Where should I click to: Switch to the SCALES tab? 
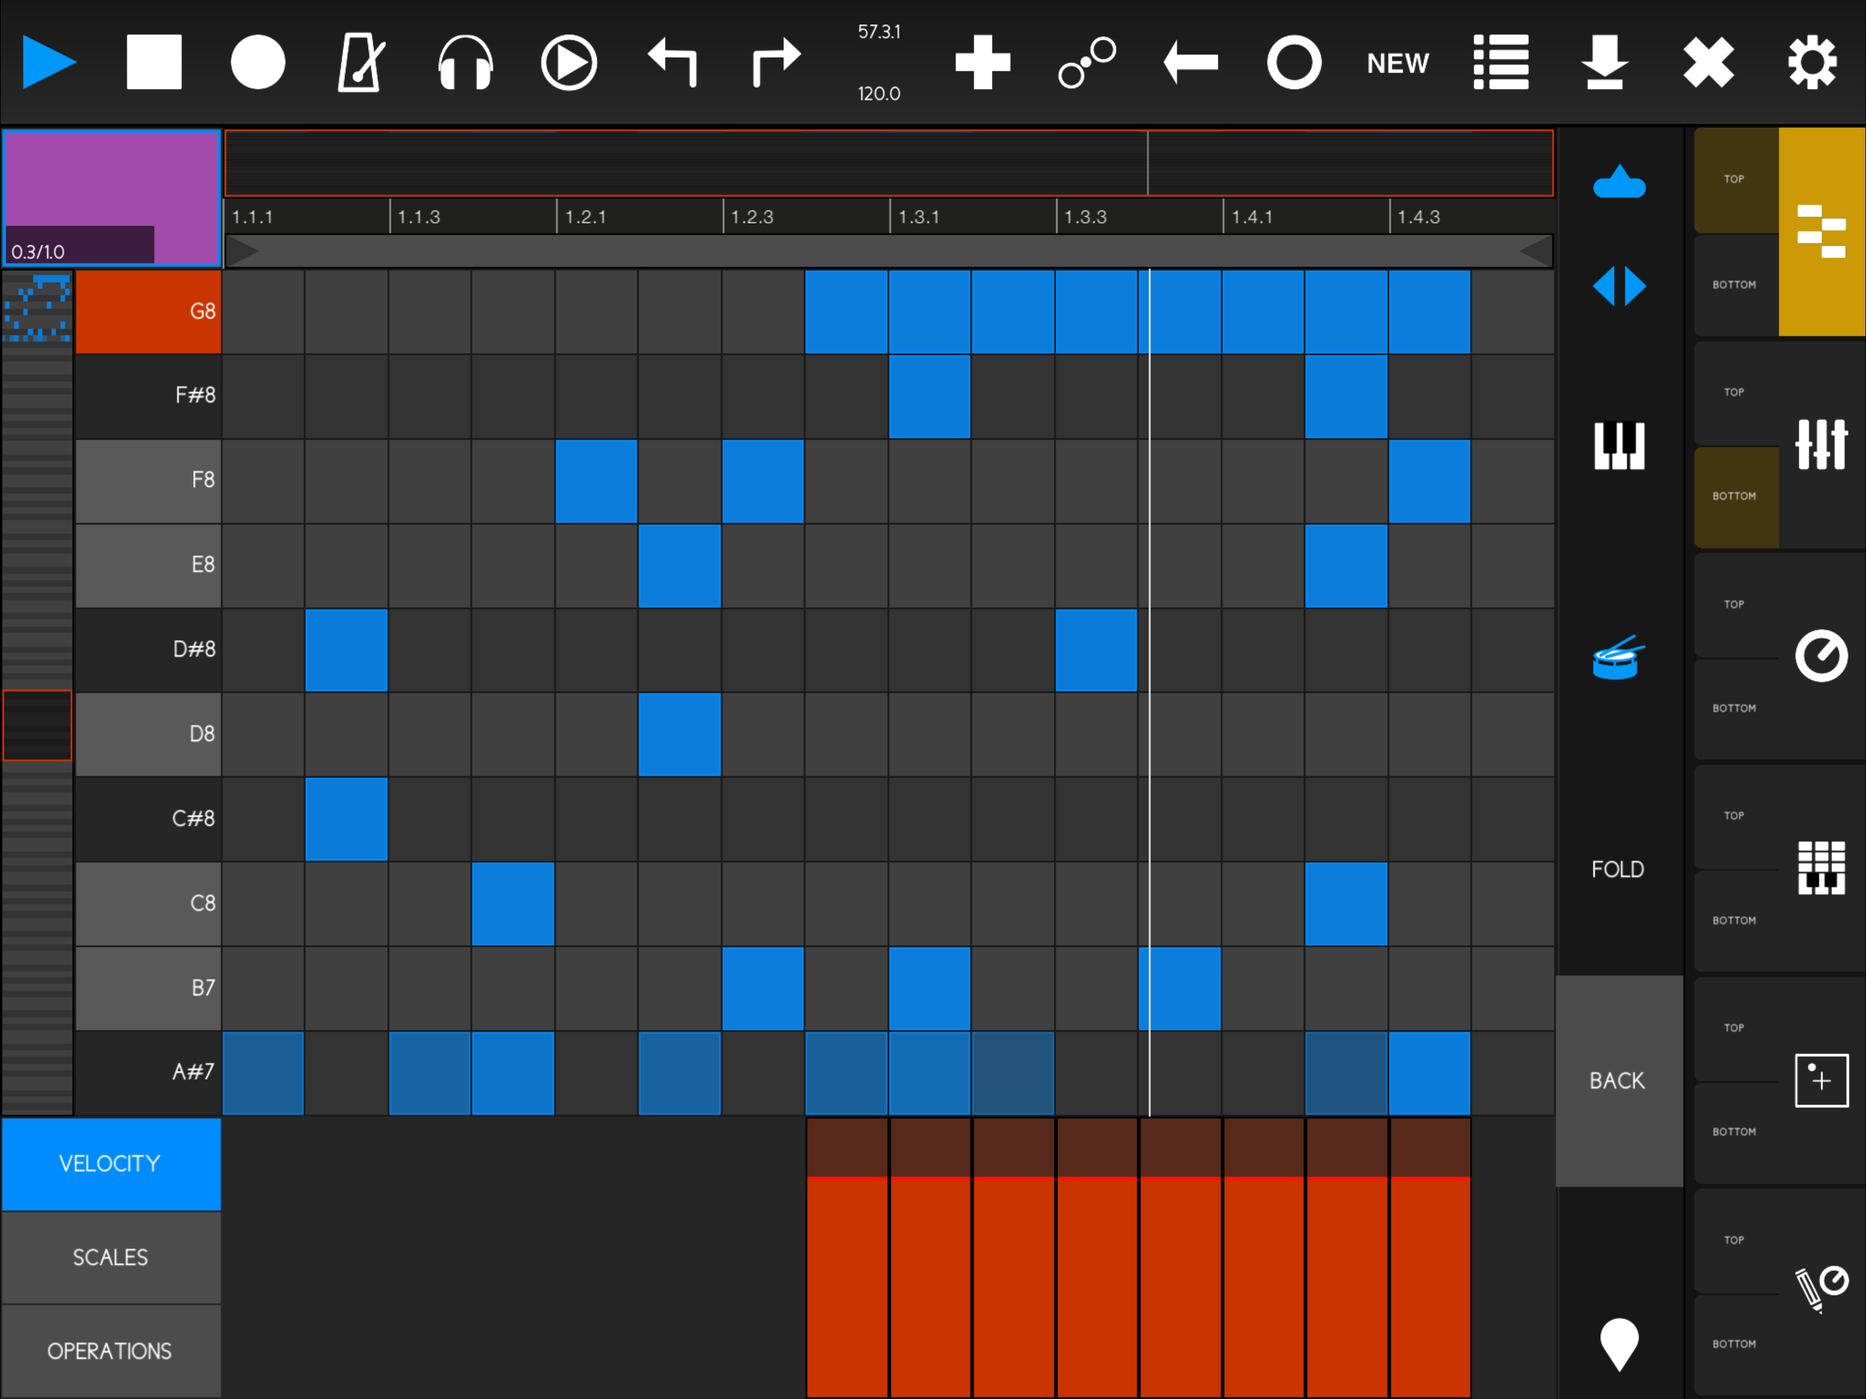[x=111, y=1257]
